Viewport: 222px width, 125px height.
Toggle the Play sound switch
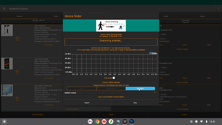pyautogui.click(x=114, y=78)
